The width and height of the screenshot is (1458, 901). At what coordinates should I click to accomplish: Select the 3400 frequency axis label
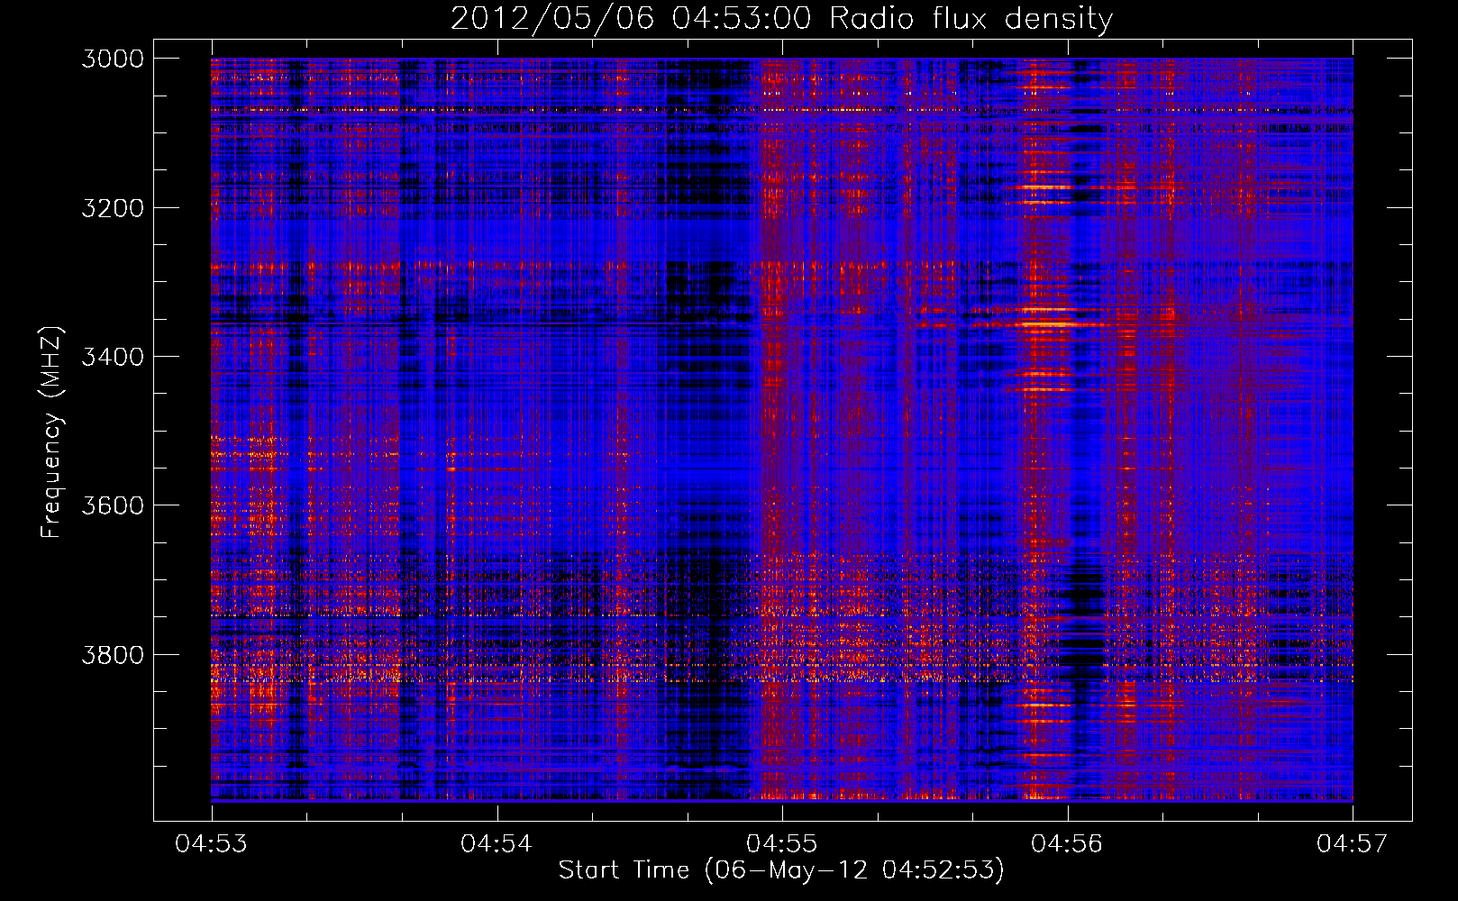pyautogui.click(x=113, y=357)
